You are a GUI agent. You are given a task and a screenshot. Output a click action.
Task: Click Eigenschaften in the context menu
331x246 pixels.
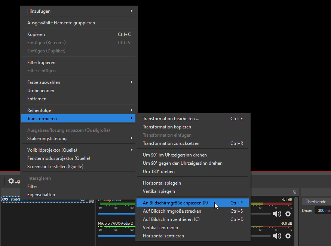pyautogui.click(x=41, y=195)
